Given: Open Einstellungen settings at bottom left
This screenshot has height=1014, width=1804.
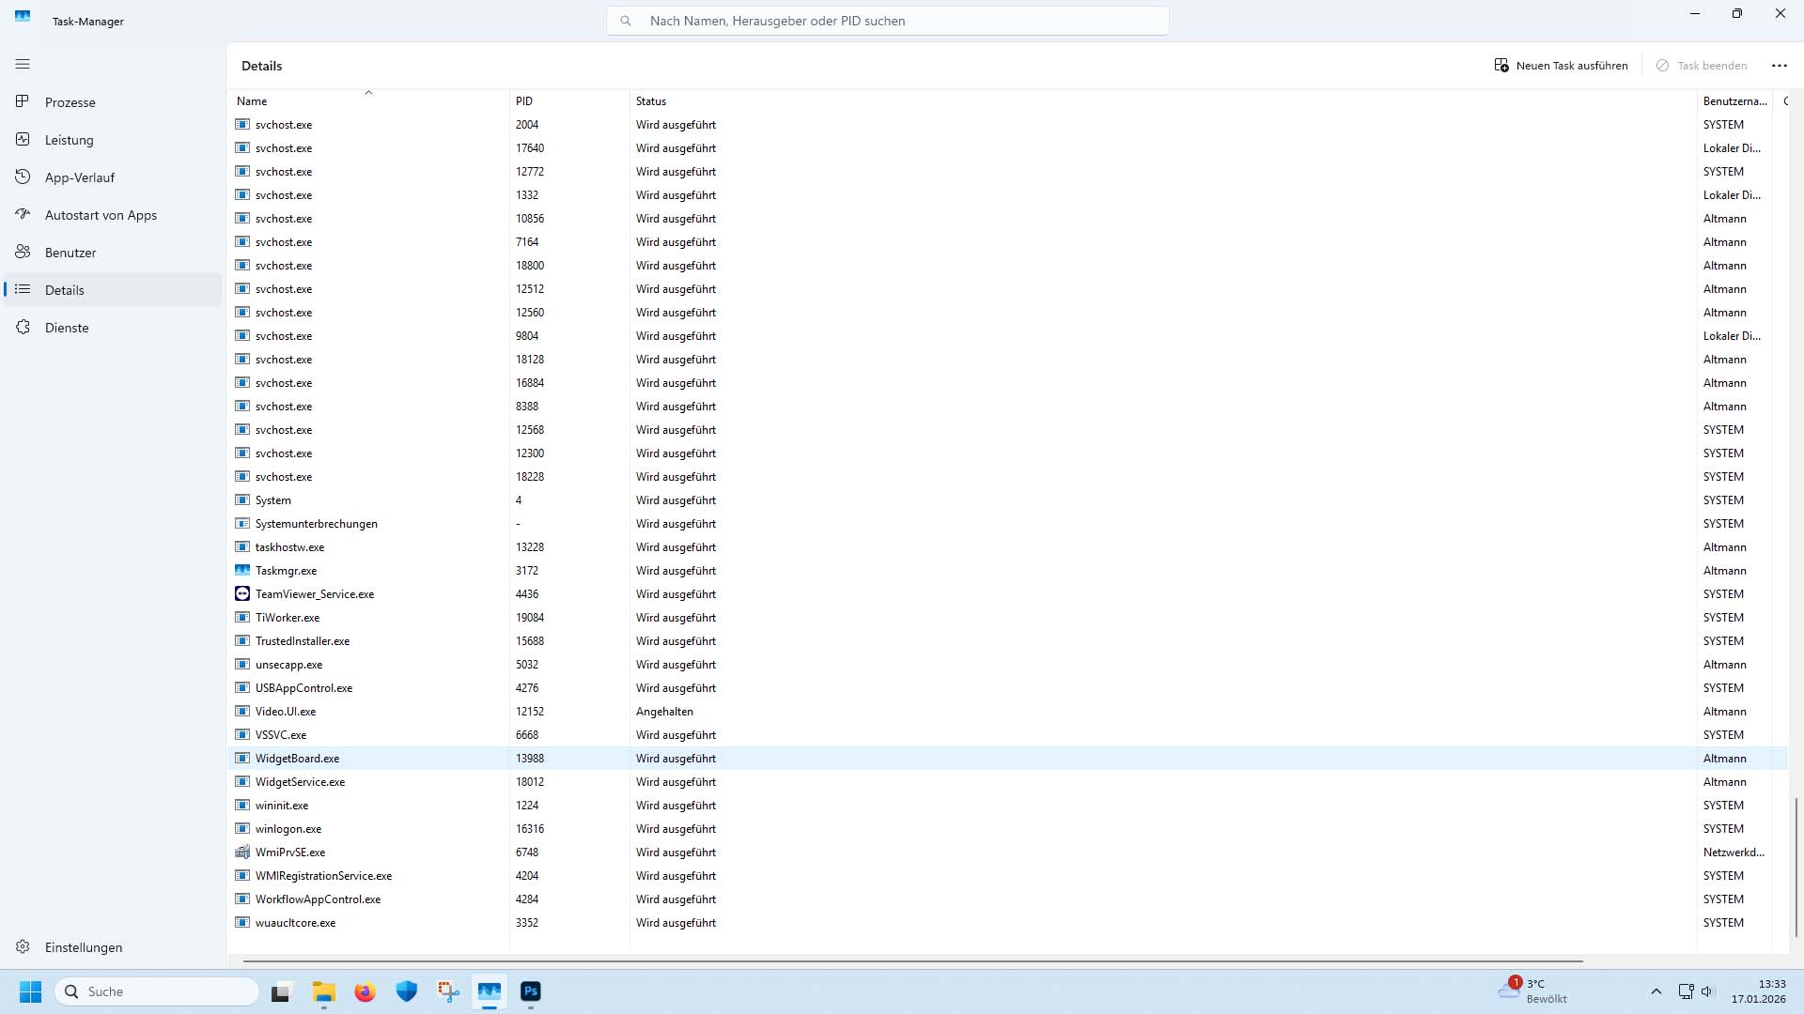Looking at the screenshot, I should pyautogui.click(x=83, y=947).
